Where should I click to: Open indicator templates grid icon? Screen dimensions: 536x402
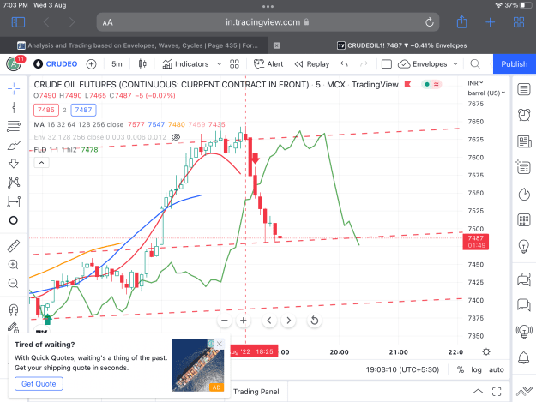click(234, 64)
